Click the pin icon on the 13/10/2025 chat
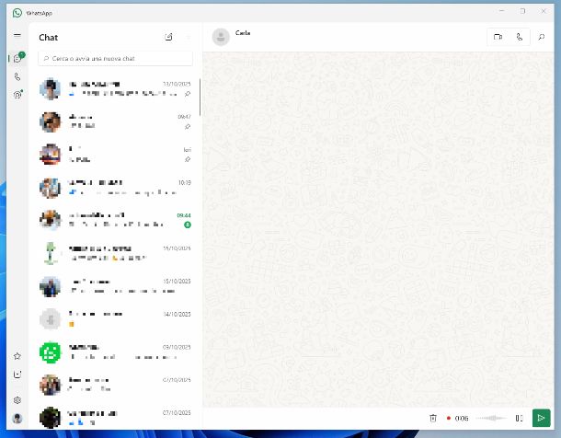Image resolution: width=561 pixels, height=438 pixels. 187,94
